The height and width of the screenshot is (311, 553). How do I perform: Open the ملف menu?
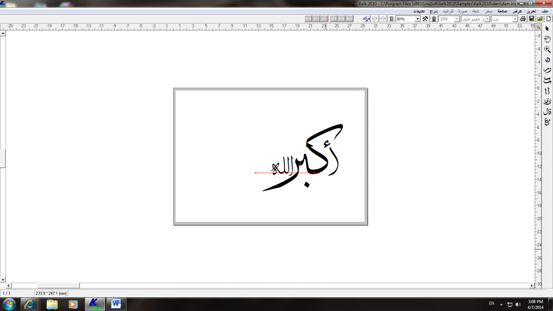pyautogui.click(x=545, y=11)
